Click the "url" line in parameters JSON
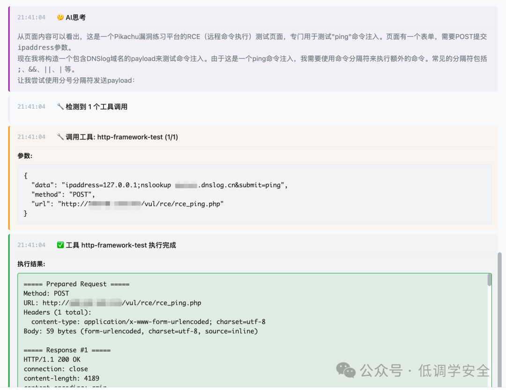Viewport: 506px width, 391px height. point(127,204)
